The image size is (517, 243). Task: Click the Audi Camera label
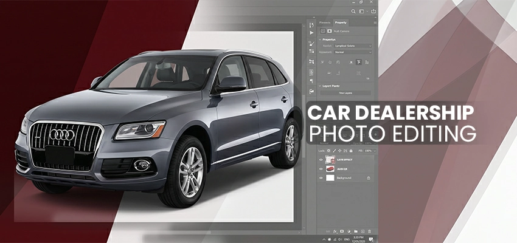click(342, 31)
